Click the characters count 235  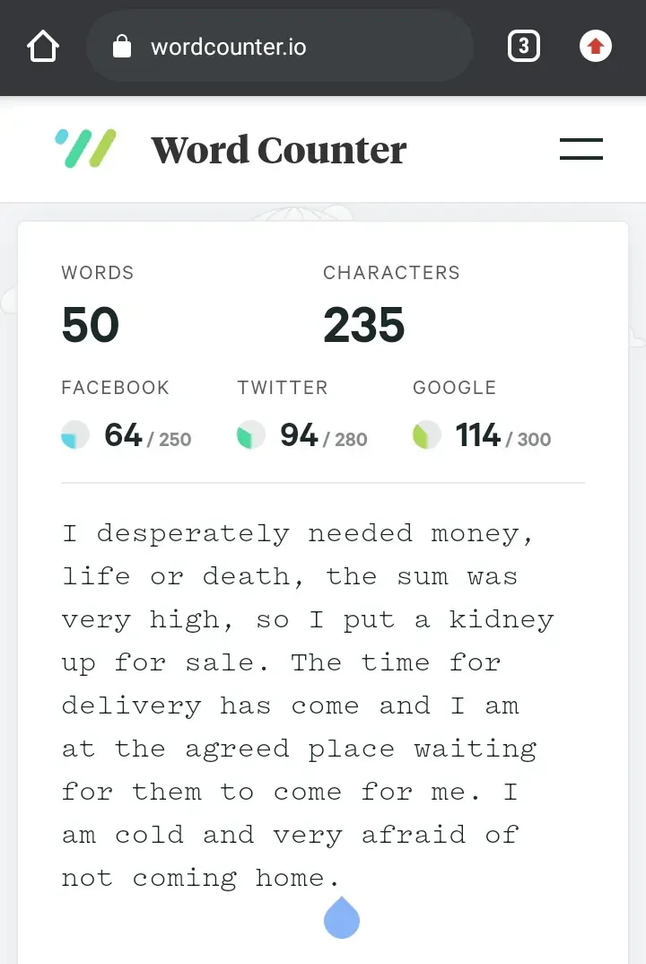[364, 325]
